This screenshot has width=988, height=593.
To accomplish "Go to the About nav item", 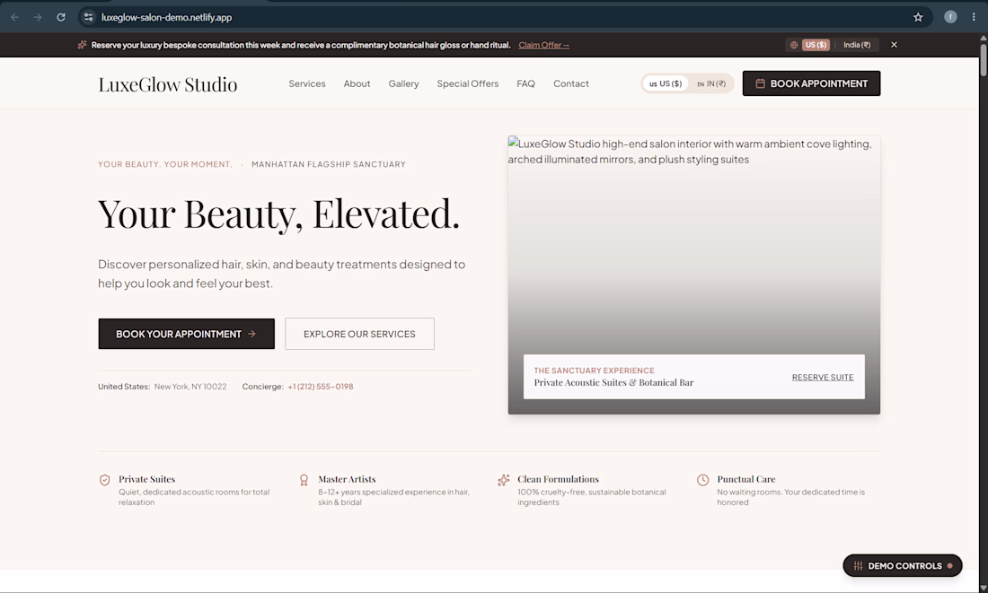I will pyautogui.click(x=357, y=83).
